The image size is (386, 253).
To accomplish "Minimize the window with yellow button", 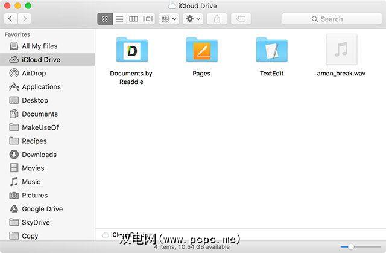I will 17,5.
